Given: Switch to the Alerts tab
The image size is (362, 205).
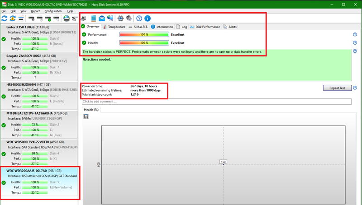Looking at the screenshot, I should coord(230,27).
